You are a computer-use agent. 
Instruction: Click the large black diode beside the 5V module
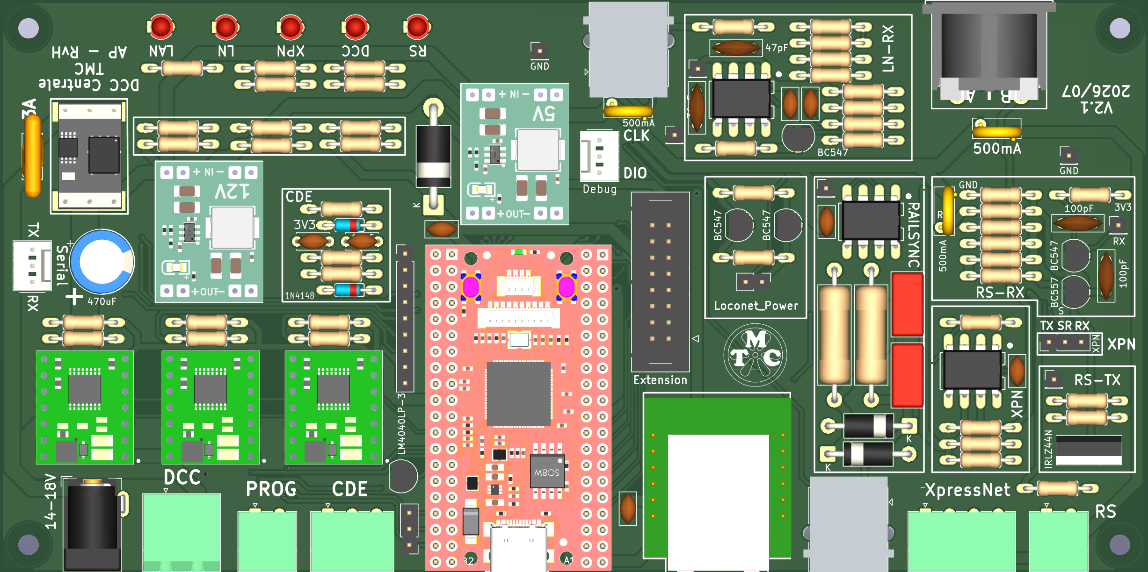click(434, 156)
